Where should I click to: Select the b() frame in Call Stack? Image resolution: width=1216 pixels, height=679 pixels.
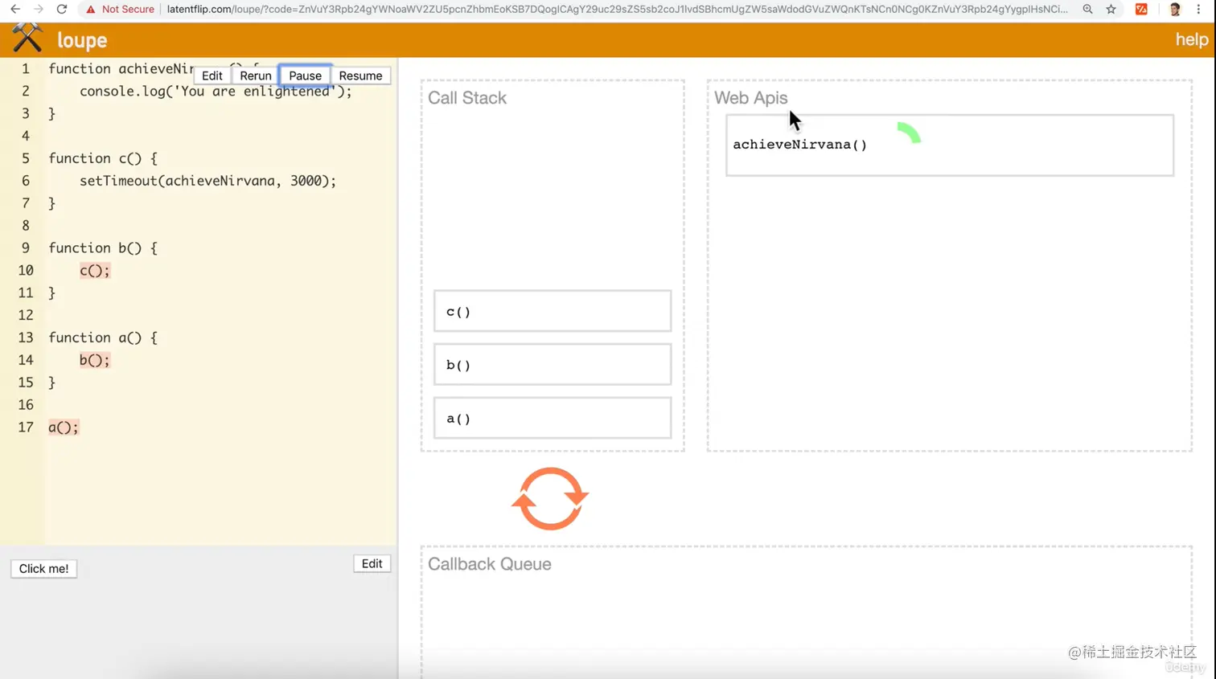coord(553,365)
